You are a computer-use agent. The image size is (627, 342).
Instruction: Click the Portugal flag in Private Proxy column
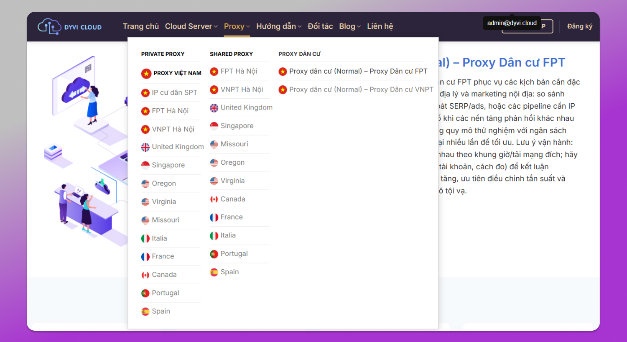coord(145,294)
